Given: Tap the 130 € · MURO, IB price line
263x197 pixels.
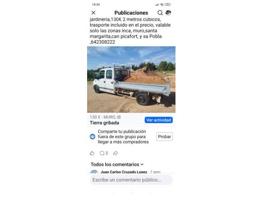Looking at the screenshot, I should (105, 117).
